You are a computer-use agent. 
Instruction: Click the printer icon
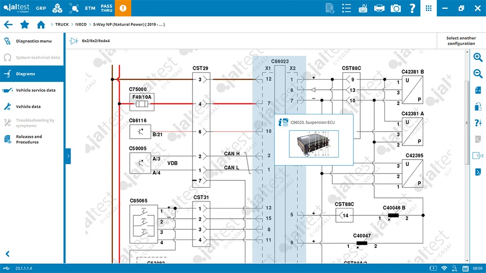click(x=379, y=8)
